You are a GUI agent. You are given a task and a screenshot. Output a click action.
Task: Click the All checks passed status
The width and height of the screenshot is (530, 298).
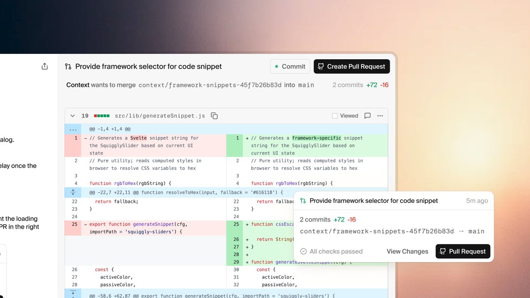(x=331, y=251)
